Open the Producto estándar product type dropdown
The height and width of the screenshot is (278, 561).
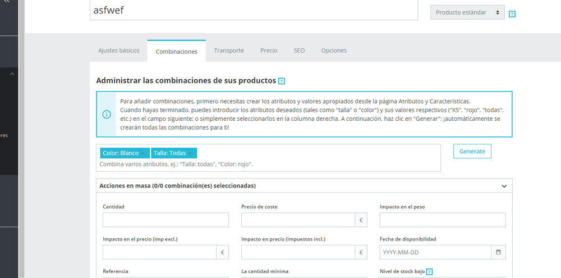467,12
